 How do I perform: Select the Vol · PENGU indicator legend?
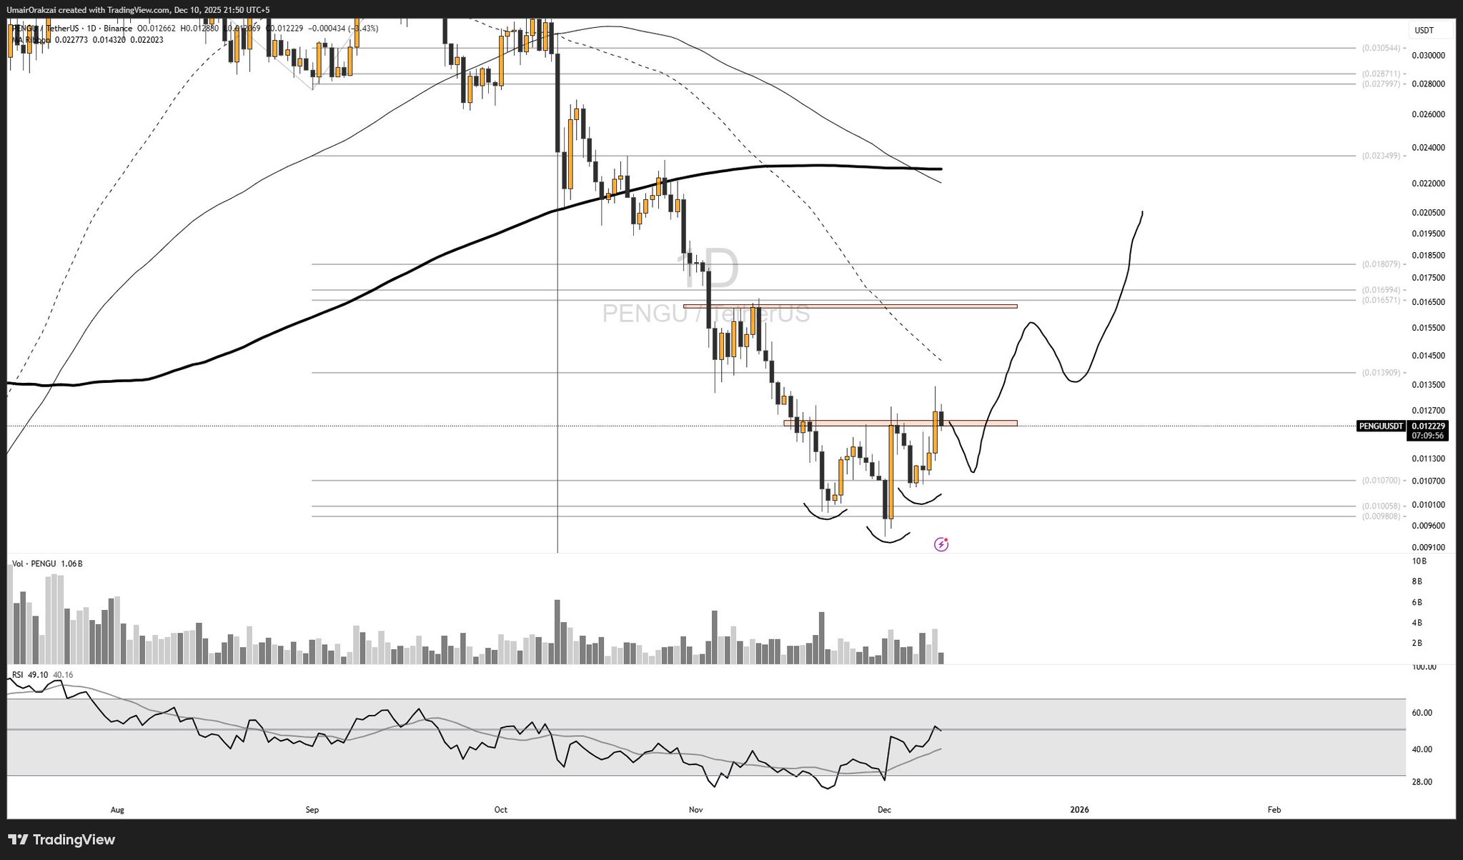pos(34,564)
